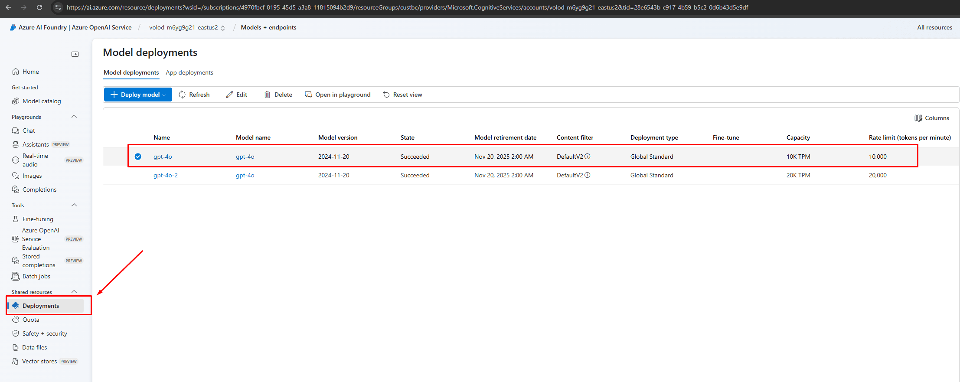Open Real-time audio playground
The image size is (960, 382).
[36, 160]
